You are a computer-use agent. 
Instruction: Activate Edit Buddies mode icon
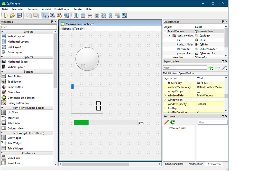coord(60,15)
